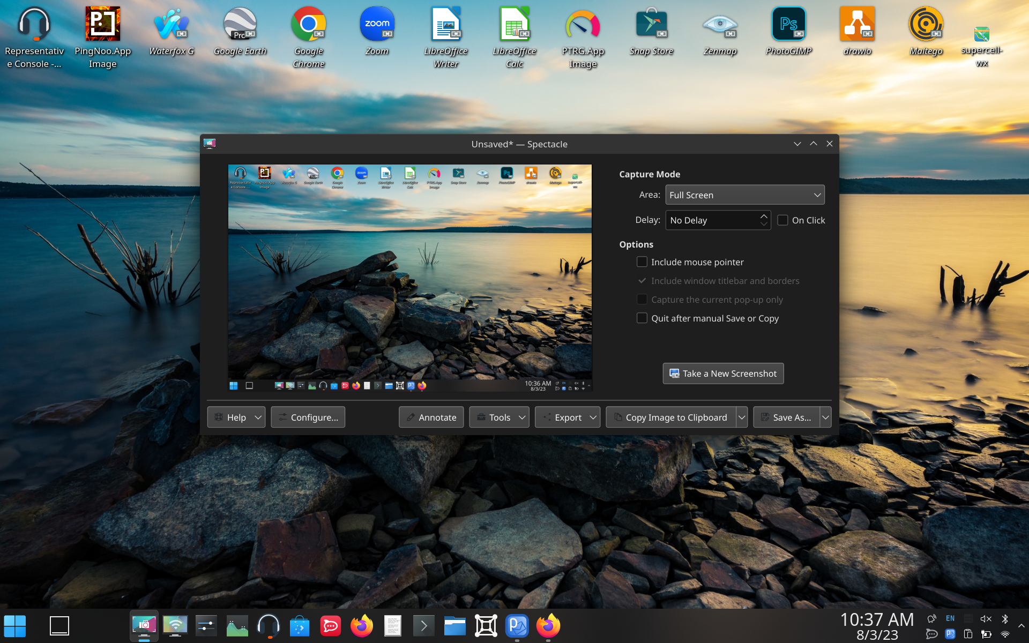Click the muted volume tray icon
Screen dimensions: 1029x643
986,619
